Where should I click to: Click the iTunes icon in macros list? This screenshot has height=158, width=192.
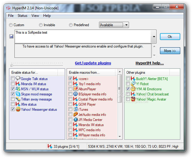pos(75,109)
